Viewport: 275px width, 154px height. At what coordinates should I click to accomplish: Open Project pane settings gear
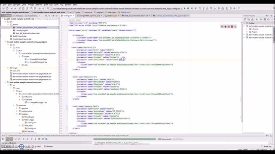[53, 16]
